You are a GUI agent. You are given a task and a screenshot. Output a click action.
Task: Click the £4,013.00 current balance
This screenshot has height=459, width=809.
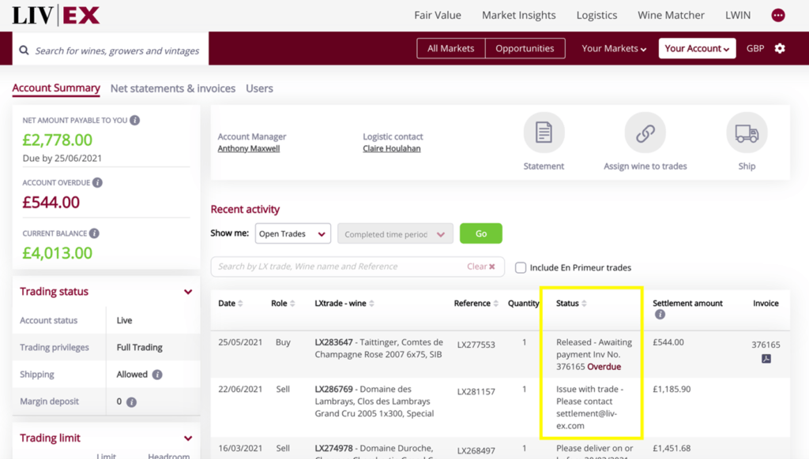click(x=57, y=253)
